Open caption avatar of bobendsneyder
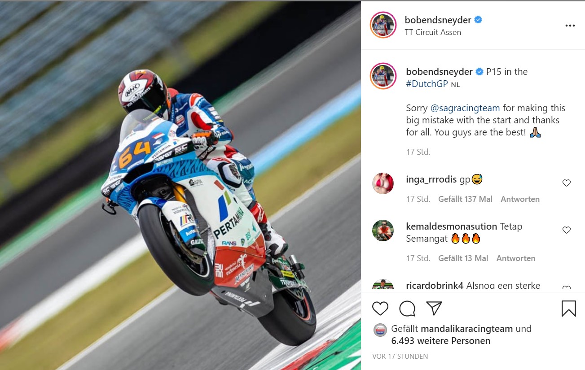 [x=383, y=76]
